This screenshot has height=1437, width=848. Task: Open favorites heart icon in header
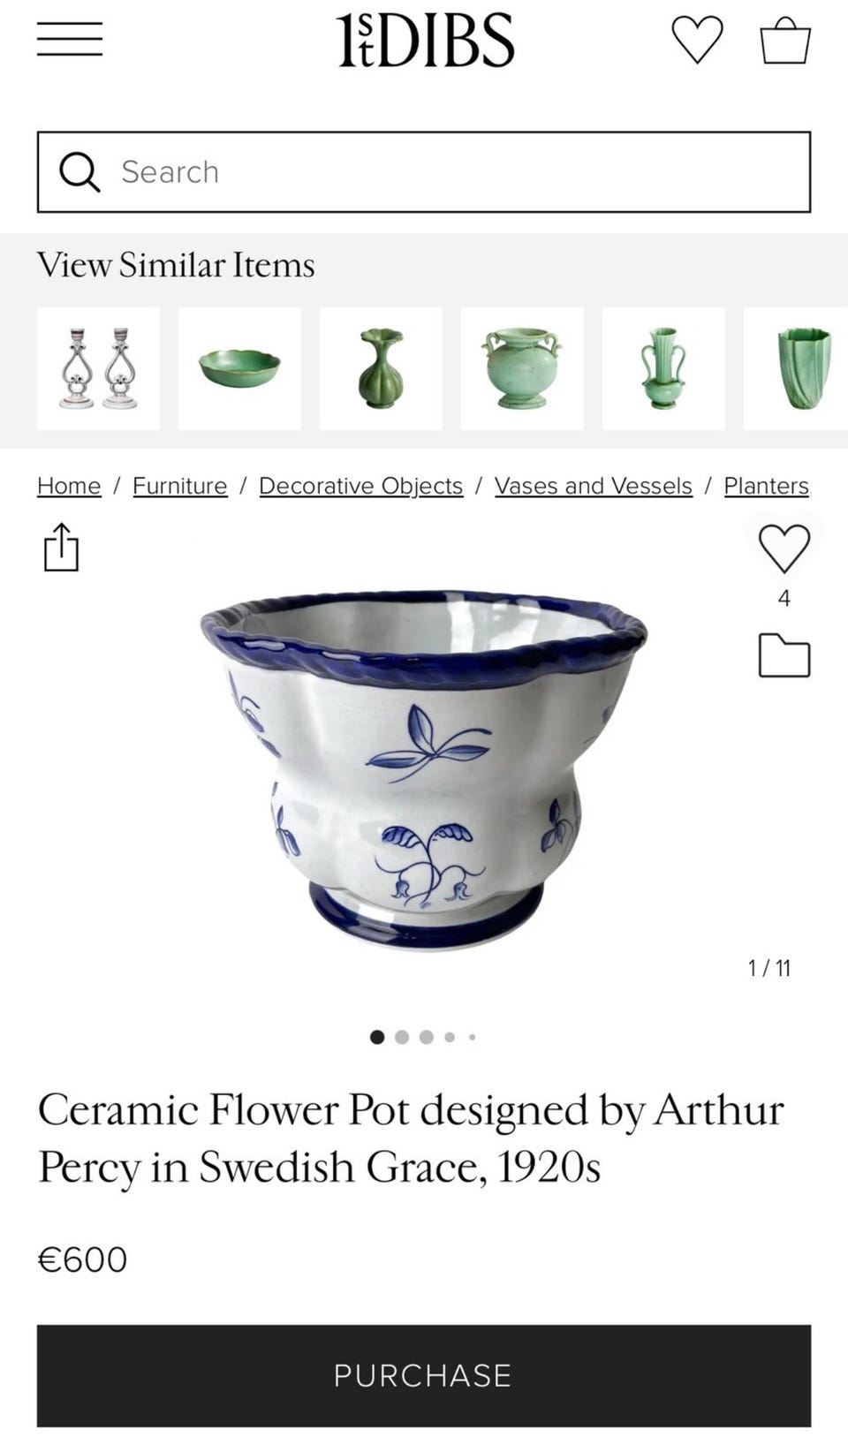point(697,40)
